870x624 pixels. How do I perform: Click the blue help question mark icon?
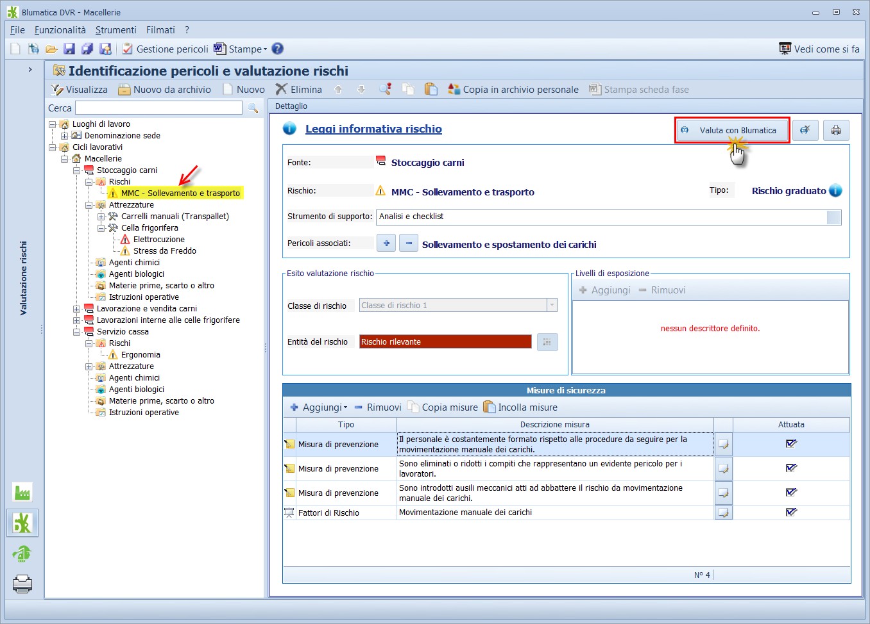pyautogui.click(x=277, y=49)
